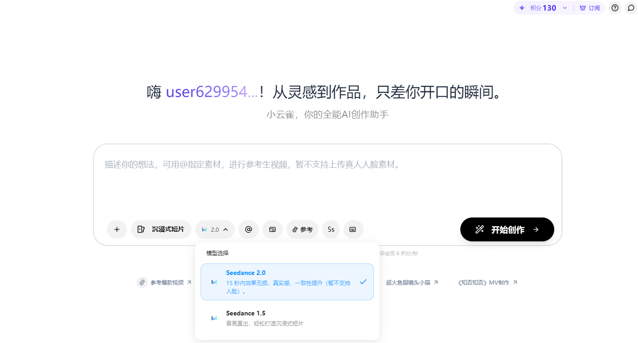The width and height of the screenshot is (638, 343).
Task: Open the feedback chat bubble icon
Action: coord(631,8)
